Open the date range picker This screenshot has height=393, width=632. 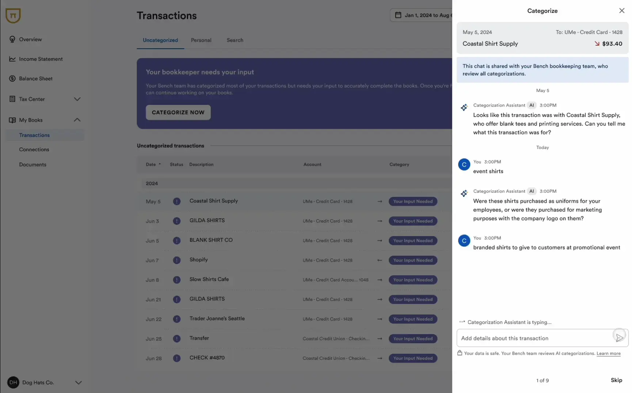pyautogui.click(x=421, y=15)
